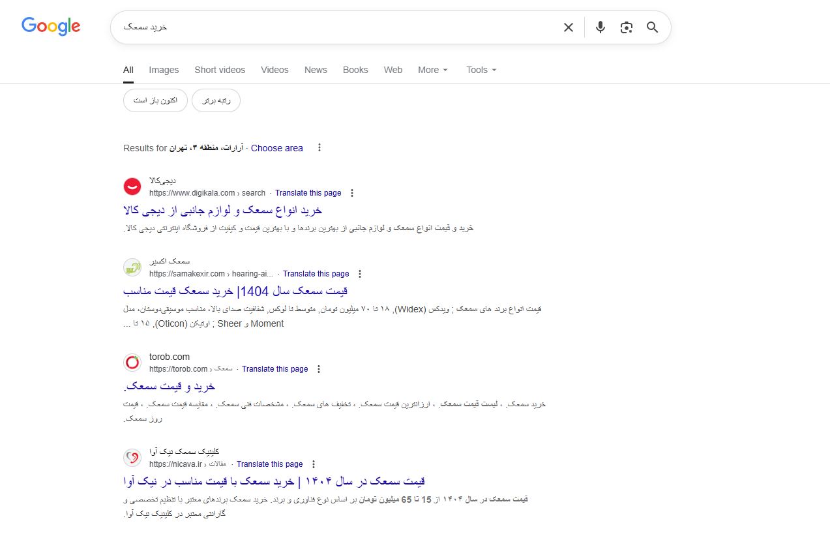Toggle the اکنون باز است filter chip
The height and width of the screenshot is (536, 830).
pos(155,100)
